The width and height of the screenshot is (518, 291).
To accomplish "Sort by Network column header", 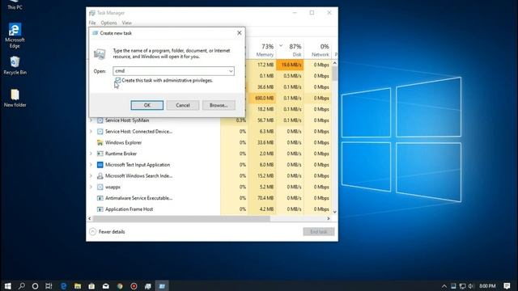I will (317, 50).
